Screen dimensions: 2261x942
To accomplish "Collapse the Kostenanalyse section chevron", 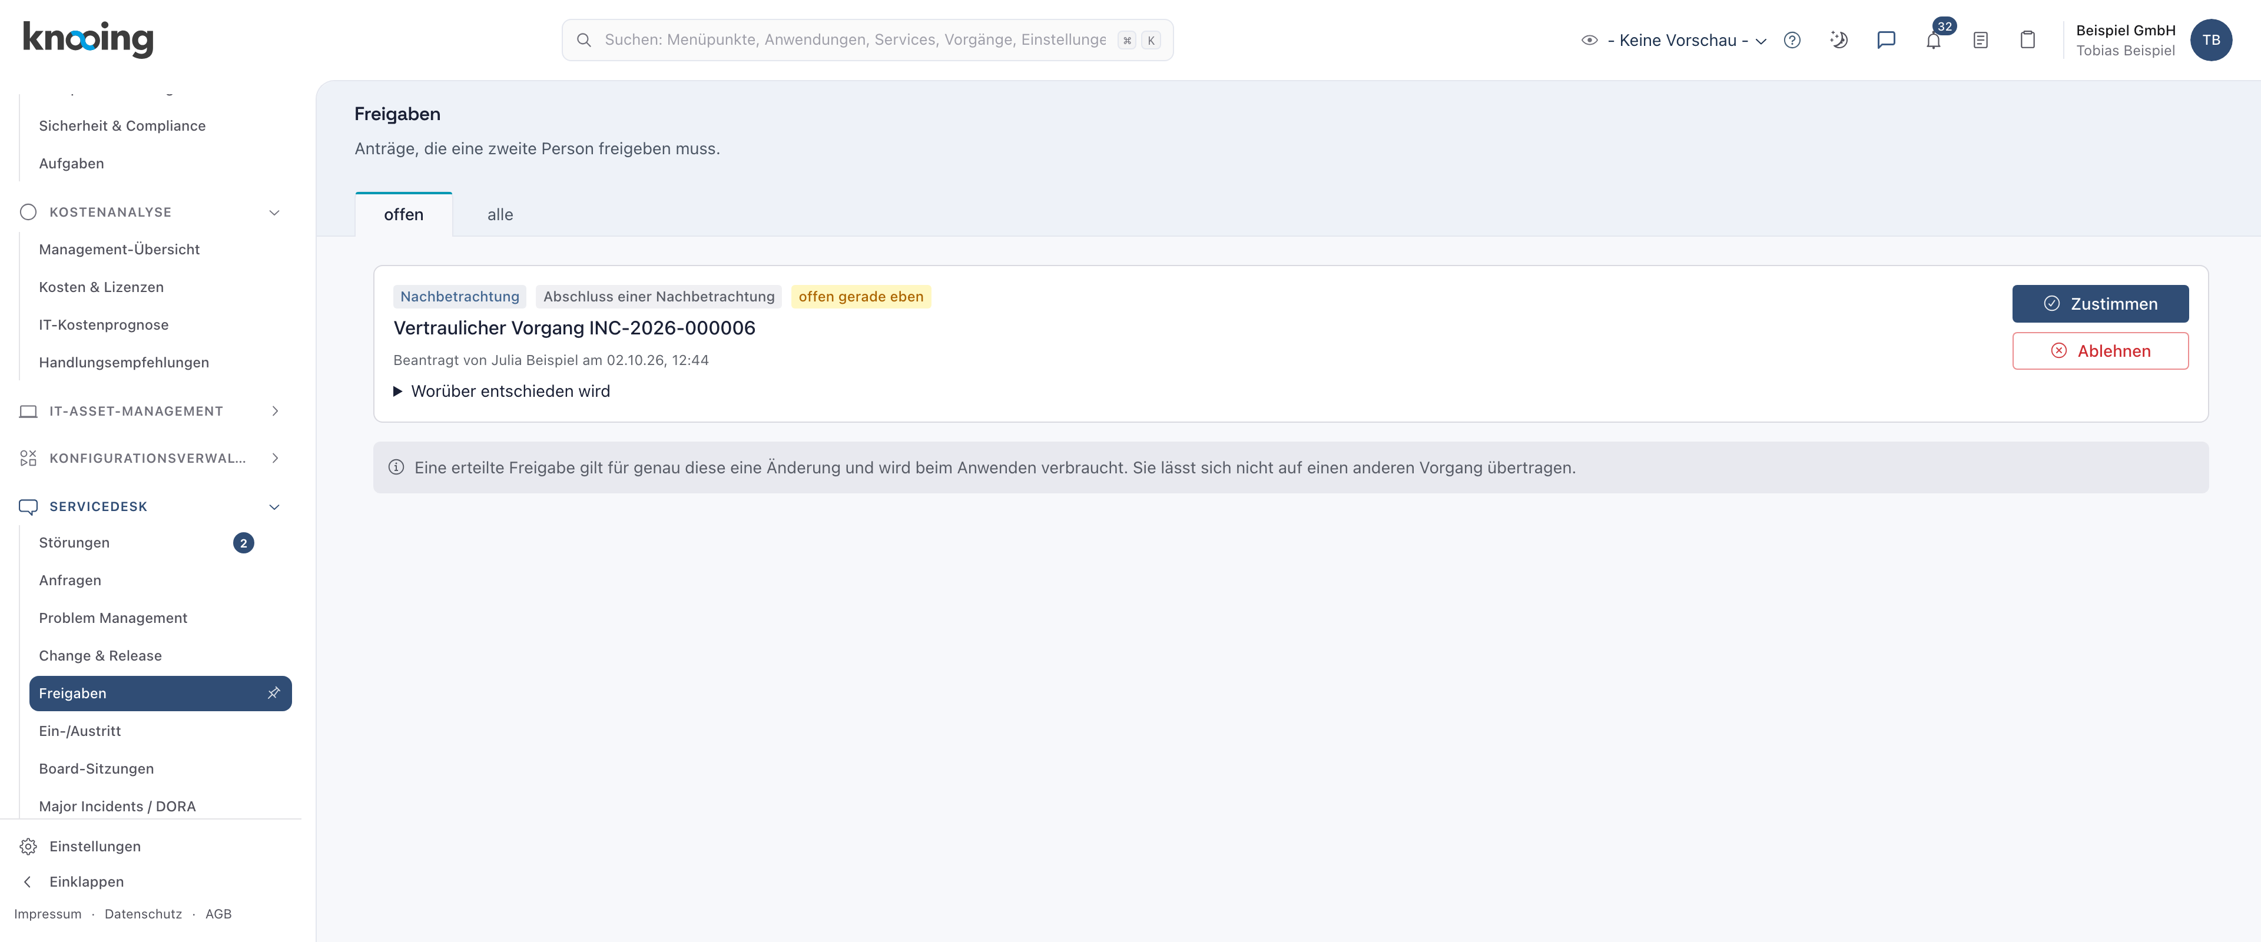I will 275,213.
